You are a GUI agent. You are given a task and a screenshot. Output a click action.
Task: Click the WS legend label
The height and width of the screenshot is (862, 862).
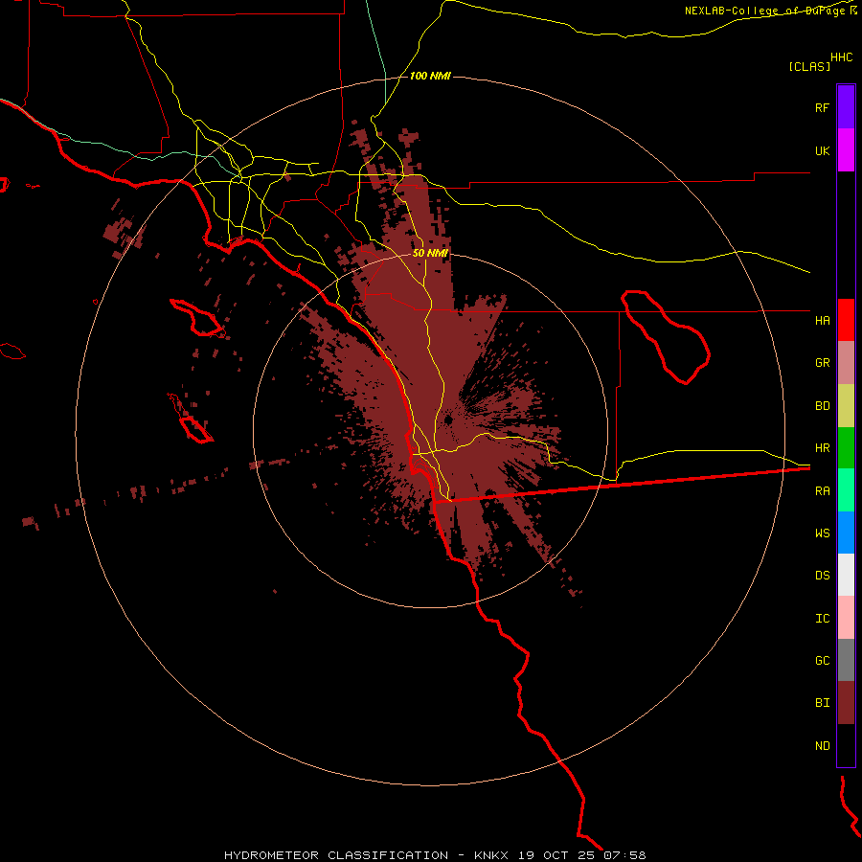pyautogui.click(x=823, y=533)
